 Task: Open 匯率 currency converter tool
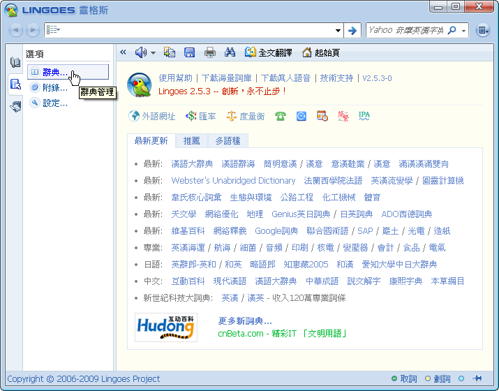[x=200, y=116]
